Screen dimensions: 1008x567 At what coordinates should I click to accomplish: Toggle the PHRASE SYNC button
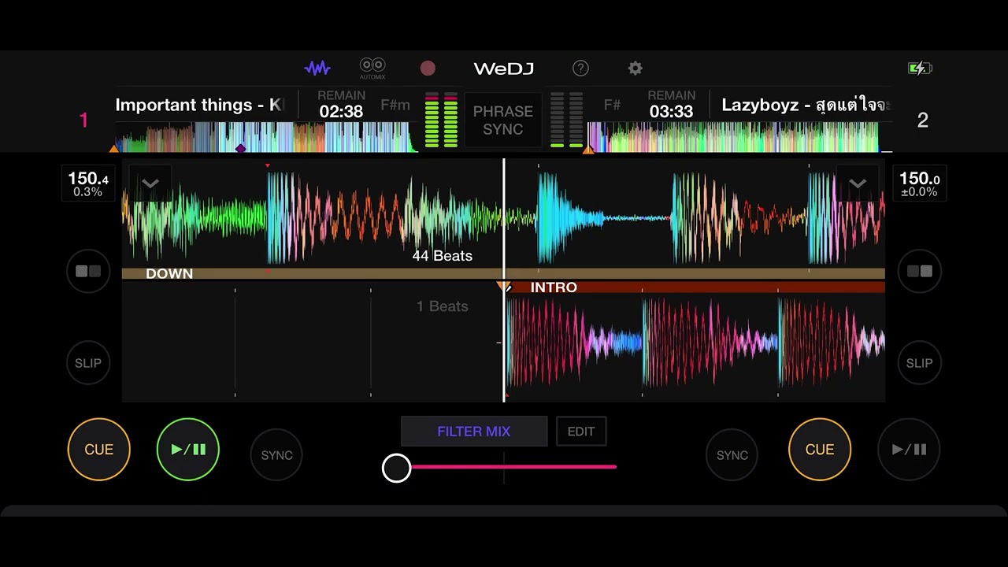pyautogui.click(x=503, y=120)
